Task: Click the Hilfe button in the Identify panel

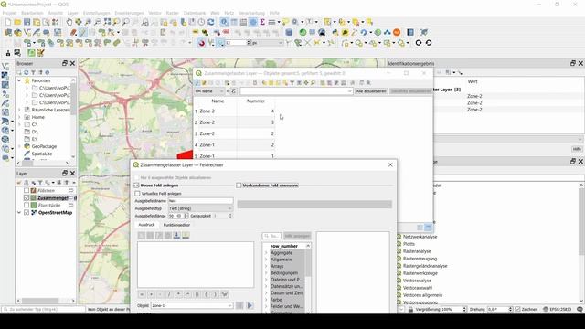Action: [577, 149]
